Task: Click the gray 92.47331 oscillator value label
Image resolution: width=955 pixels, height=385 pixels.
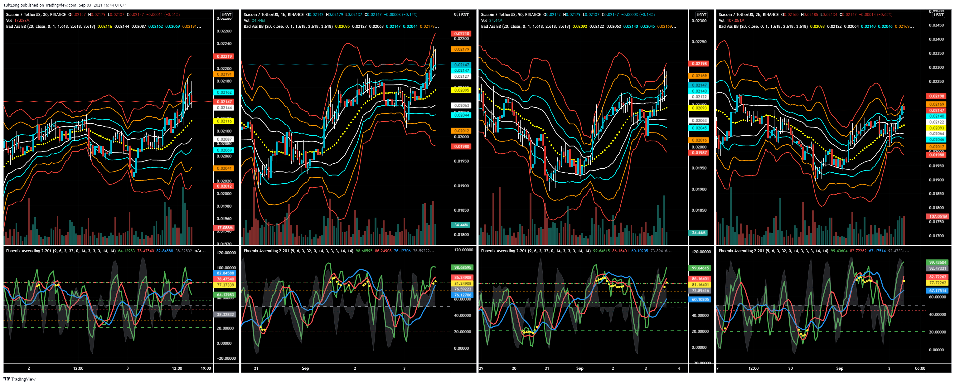Action: point(938,268)
